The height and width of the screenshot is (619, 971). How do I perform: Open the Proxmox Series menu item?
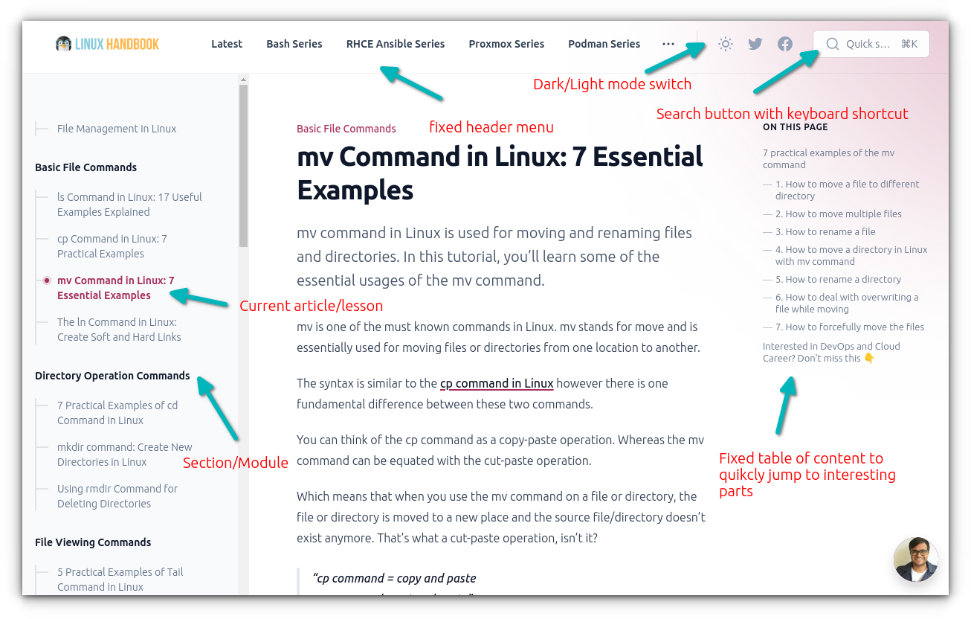pos(506,44)
